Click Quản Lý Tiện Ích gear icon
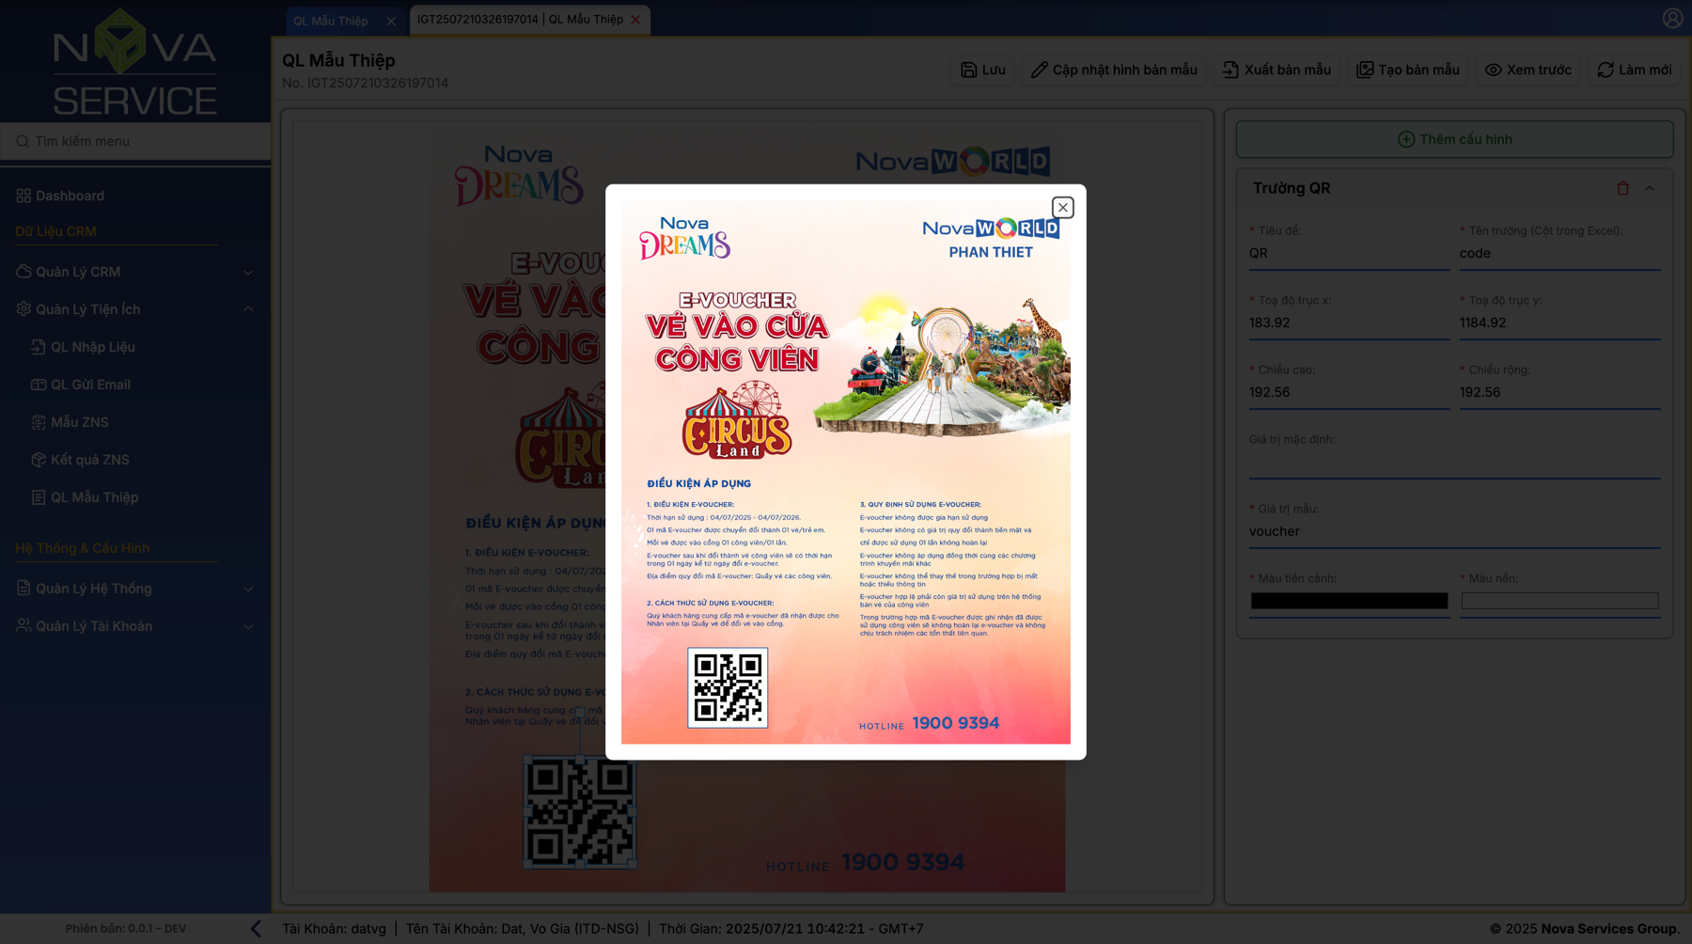The width and height of the screenshot is (1692, 944). click(23, 309)
